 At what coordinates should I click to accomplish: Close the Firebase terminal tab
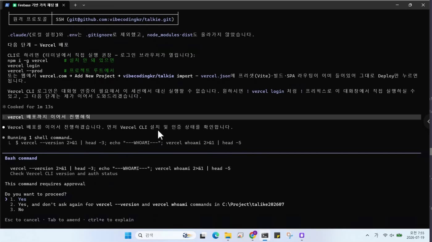point(64,5)
